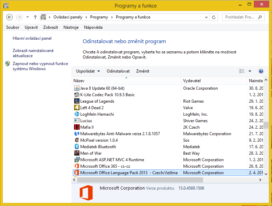Click the horizontal scrollbar left arrow
The width and height of the screenshot is (272, 206).
pyautogui.click(x=74, y=180)
